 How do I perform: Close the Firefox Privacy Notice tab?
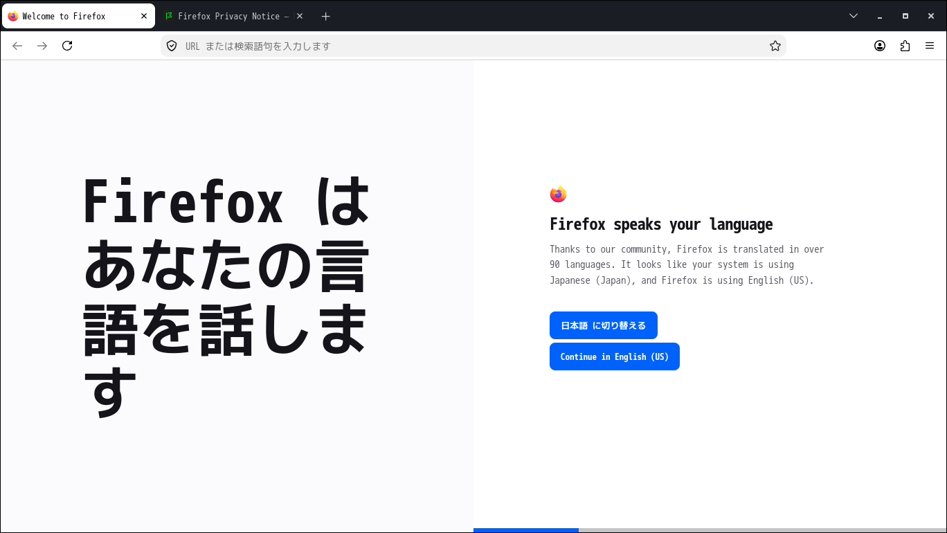(x=300, y=16)
